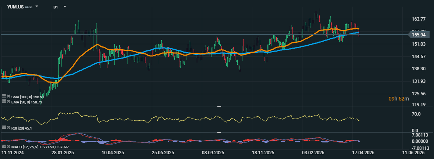Click the resize handle above RSI panel
The height and width of the screenshot is (159, 434).
coord(219,106)
